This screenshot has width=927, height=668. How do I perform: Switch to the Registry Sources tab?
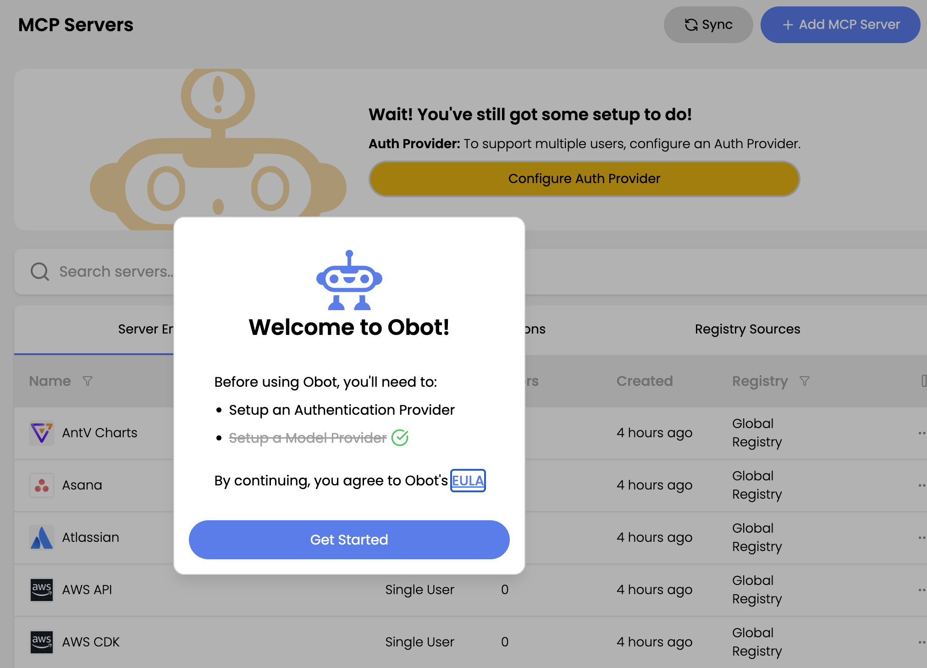point(747,328)
